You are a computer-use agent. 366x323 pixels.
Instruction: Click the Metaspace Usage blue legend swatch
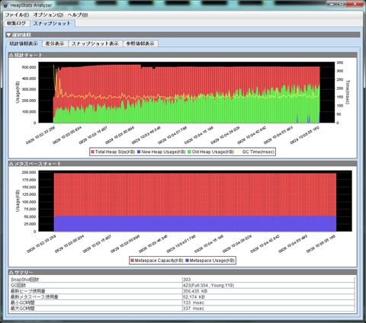coord(188,261)
